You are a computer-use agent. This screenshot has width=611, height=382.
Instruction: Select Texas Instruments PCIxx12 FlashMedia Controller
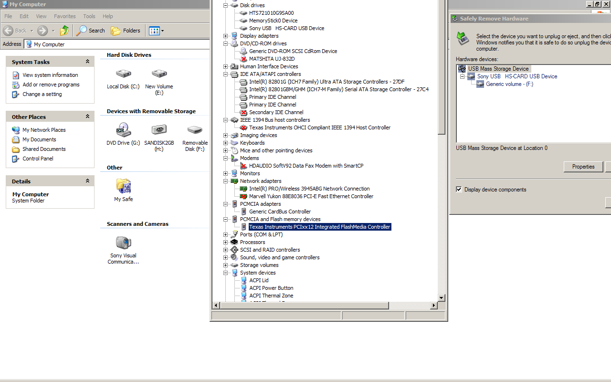pyautogui.click(x=320, y=227)
